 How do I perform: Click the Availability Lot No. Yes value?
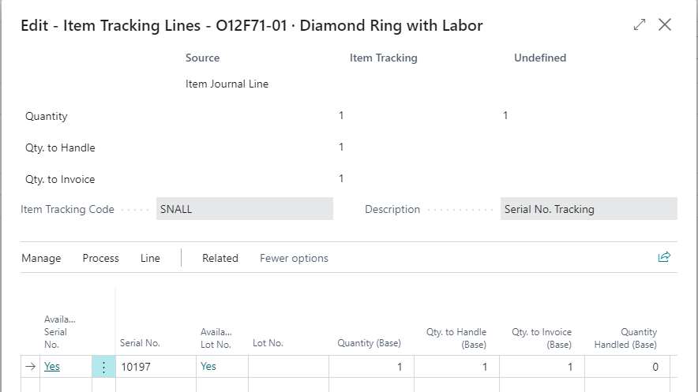[208, 366]
